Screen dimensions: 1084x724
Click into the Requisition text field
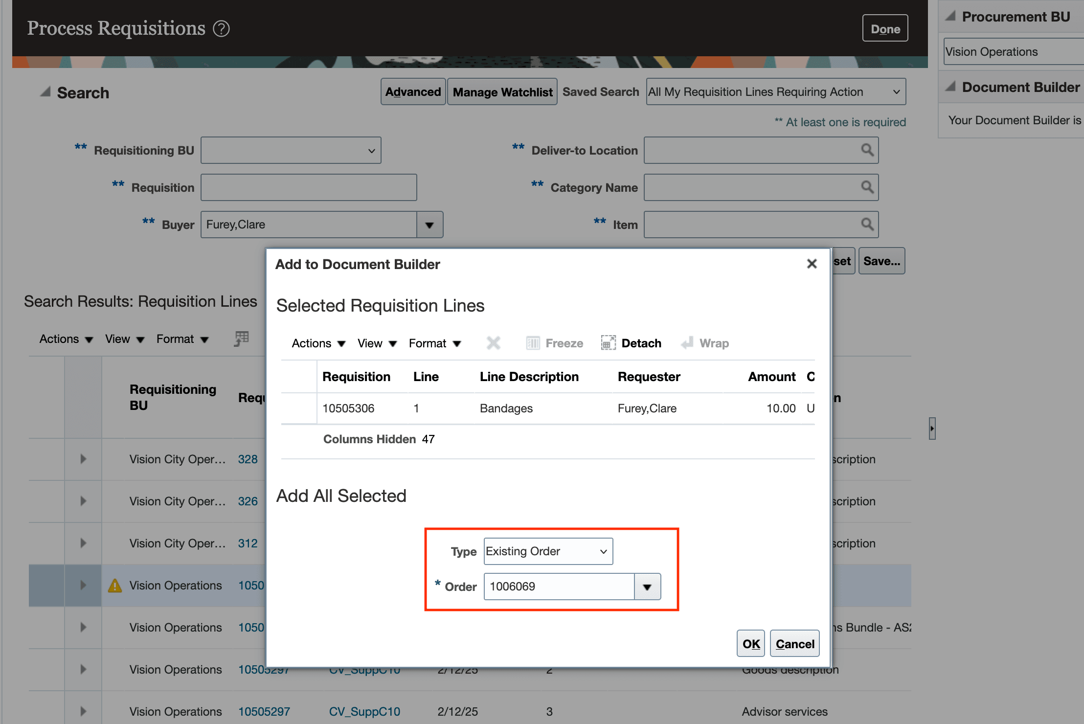coord(308,187)
